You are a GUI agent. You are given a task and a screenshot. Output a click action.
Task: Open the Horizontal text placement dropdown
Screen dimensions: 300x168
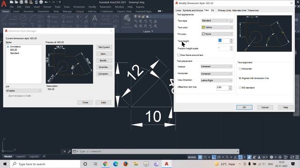217,74
